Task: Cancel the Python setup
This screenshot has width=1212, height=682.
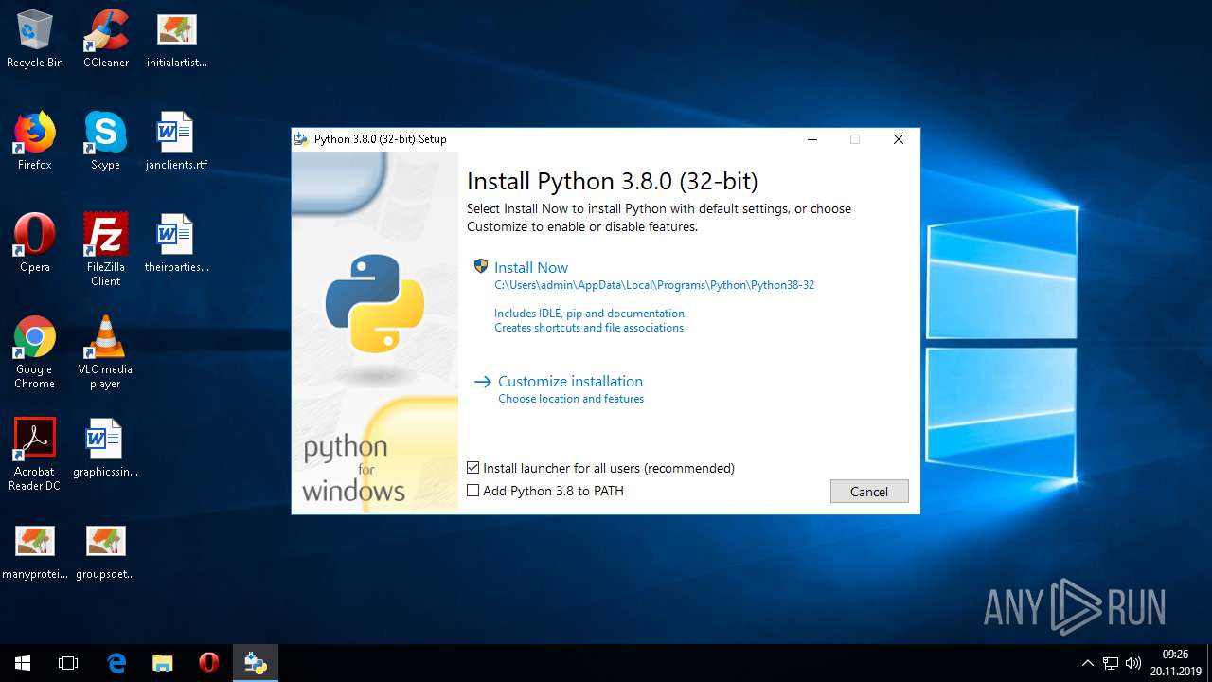Action: click(869, 492)
